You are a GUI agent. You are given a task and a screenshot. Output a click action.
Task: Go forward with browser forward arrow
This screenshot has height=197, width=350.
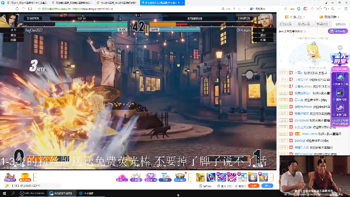click(x=10, y=9)
